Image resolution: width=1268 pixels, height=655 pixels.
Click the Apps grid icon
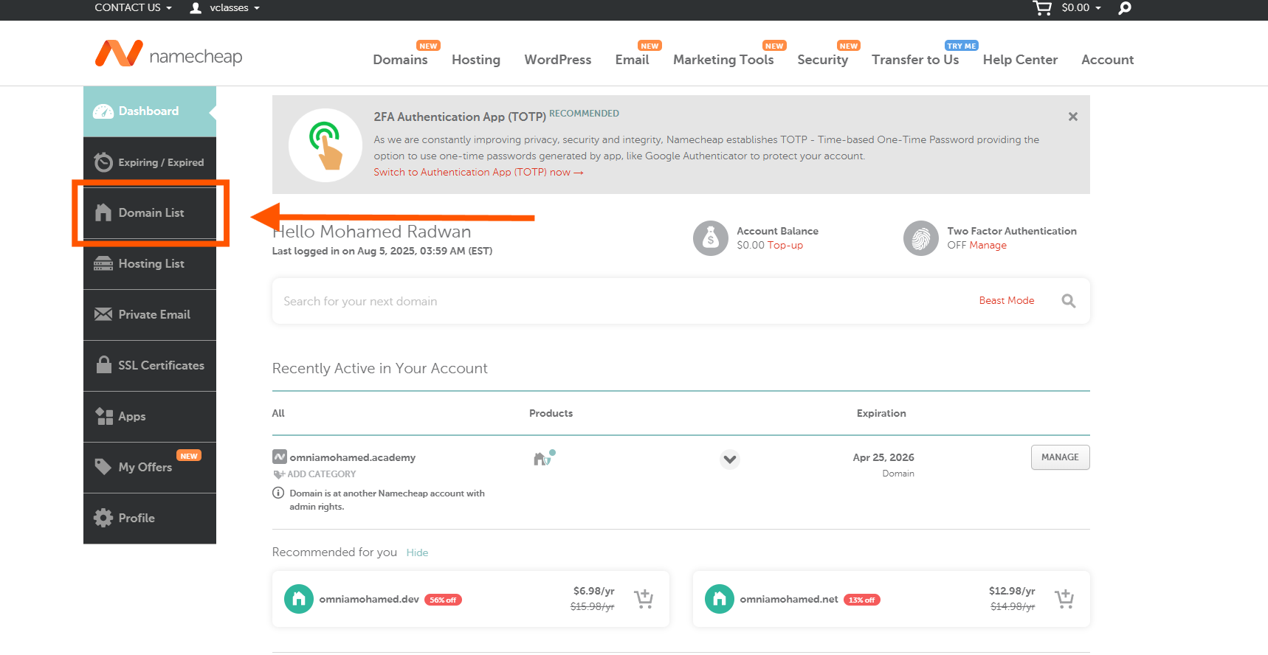pos(104,416)
